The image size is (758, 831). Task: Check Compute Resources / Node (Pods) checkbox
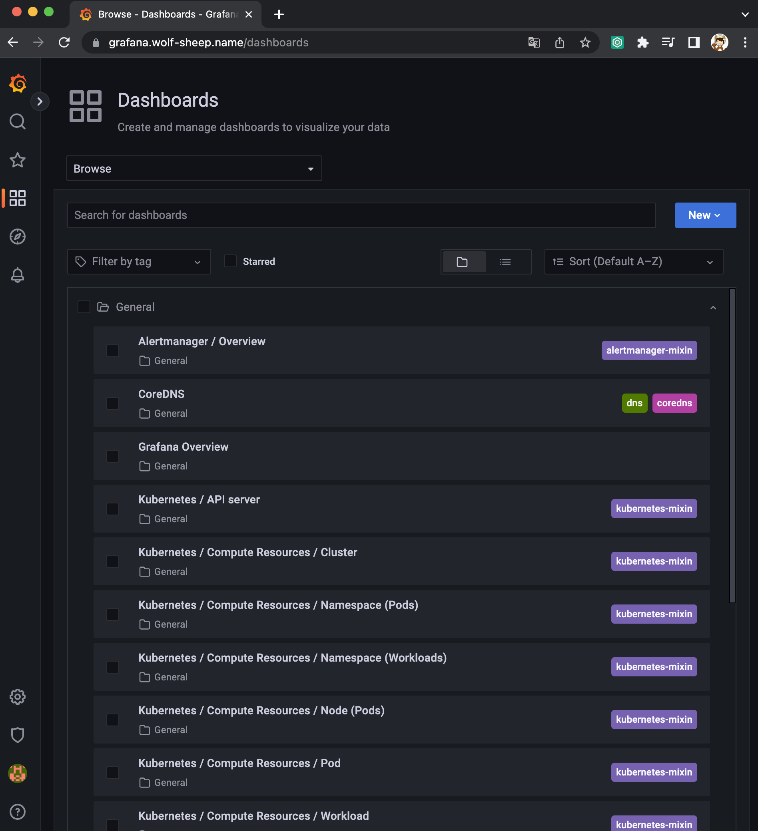(x=113, y=720)
